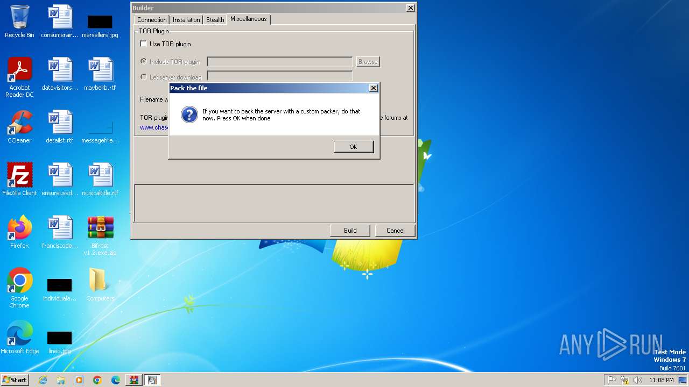The height and width of the screenshot is (387, 689).
Task: Open the Computers folder on desktop
Action: 100,285
